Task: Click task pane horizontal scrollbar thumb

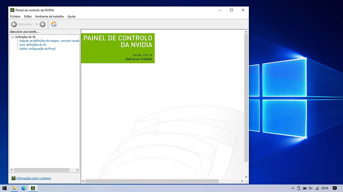Action: click(x=41, y=170)
